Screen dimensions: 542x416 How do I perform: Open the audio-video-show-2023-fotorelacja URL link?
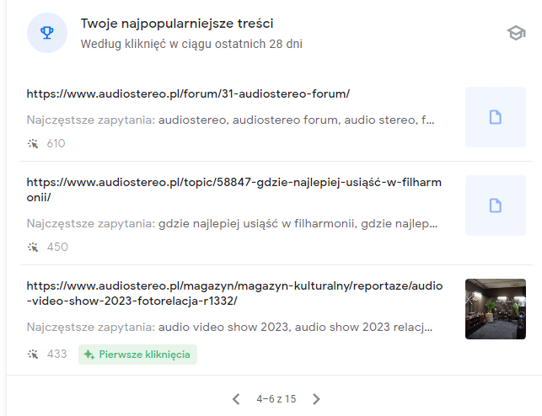(234, 293)
